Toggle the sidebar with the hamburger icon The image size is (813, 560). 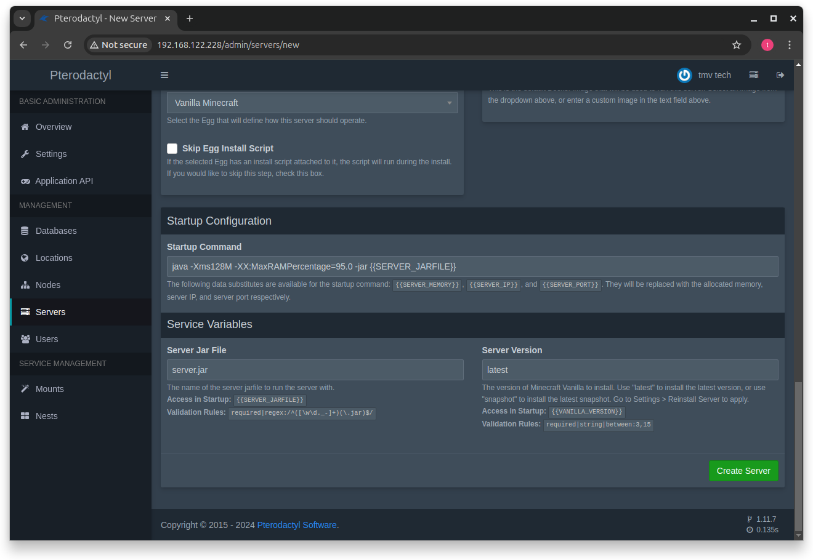(x=164, y=74)
